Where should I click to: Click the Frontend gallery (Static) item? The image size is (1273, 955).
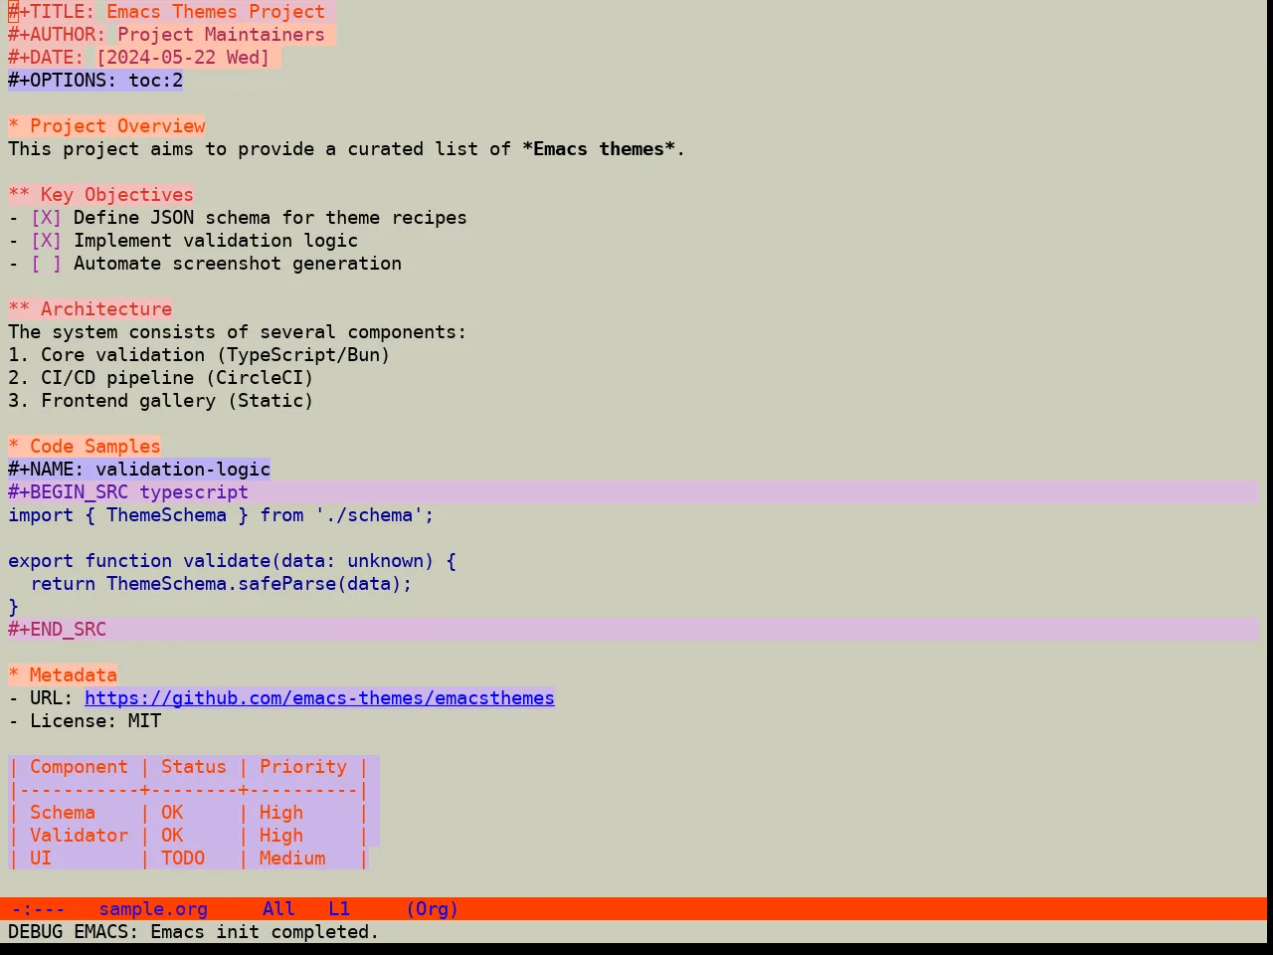tap(161, 401)
